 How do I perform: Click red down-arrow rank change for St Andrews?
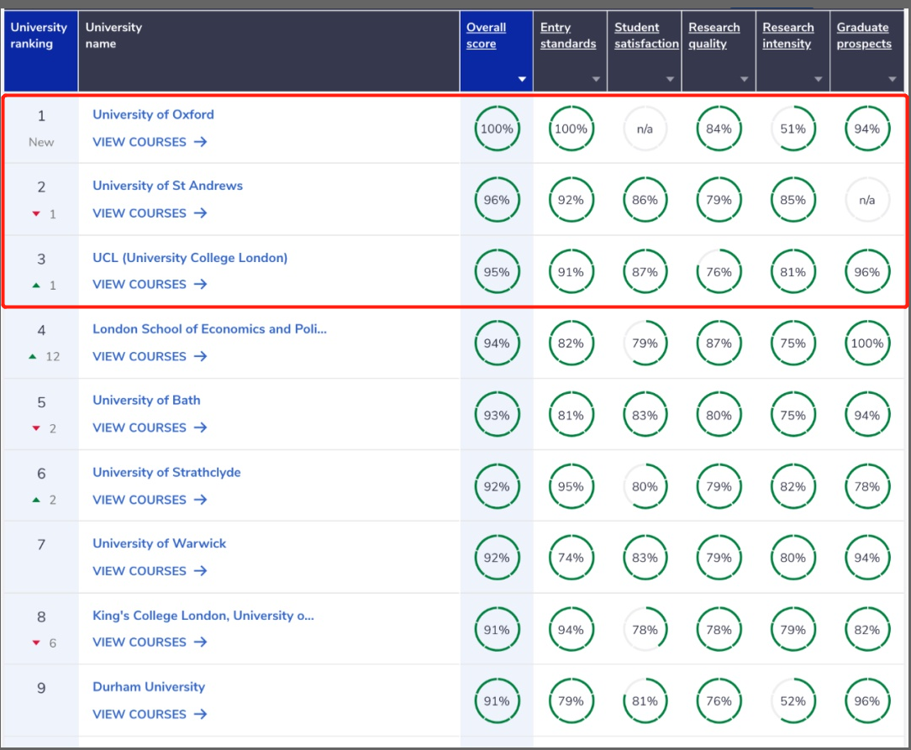(36, 213)
